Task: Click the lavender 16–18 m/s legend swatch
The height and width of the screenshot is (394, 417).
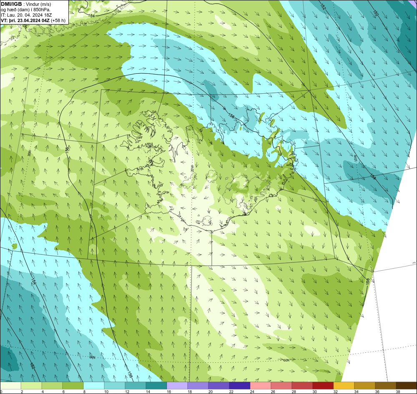Action: pos(177,386)
